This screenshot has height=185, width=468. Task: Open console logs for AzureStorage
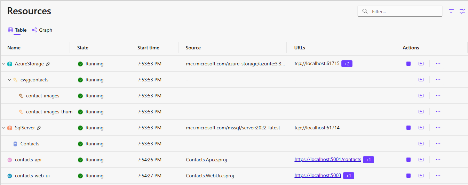[421, 64]
